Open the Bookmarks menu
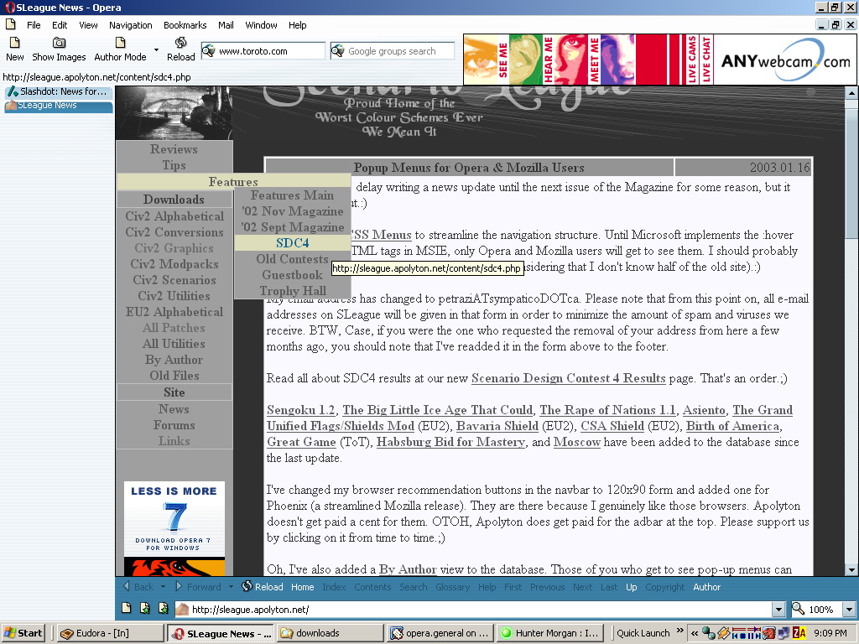This screenshot has height=644, width=859. coord(185,25)
